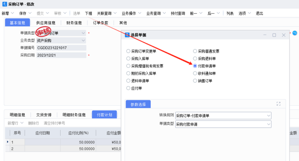
Task: Close the 选择单据 dialog
Action: 284,35
